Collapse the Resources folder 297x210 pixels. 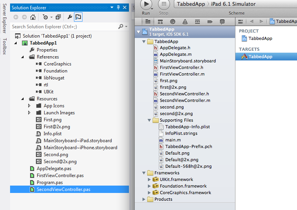(22, 99)
